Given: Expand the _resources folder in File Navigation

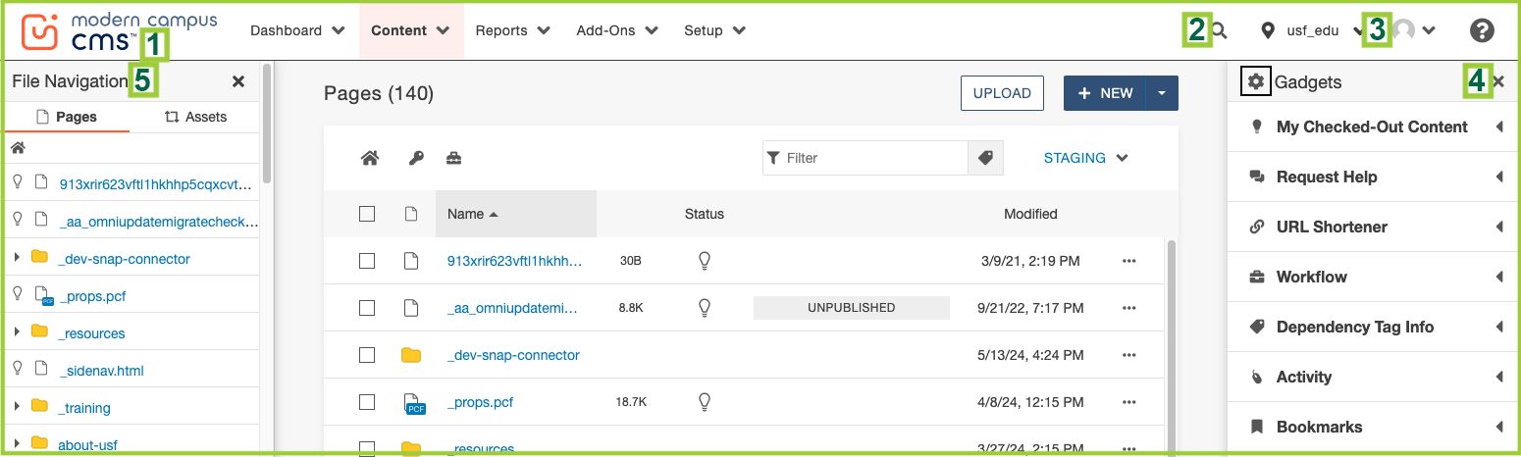Looking at the screenshot, I should pyautogui.click(x=17, y=333).
